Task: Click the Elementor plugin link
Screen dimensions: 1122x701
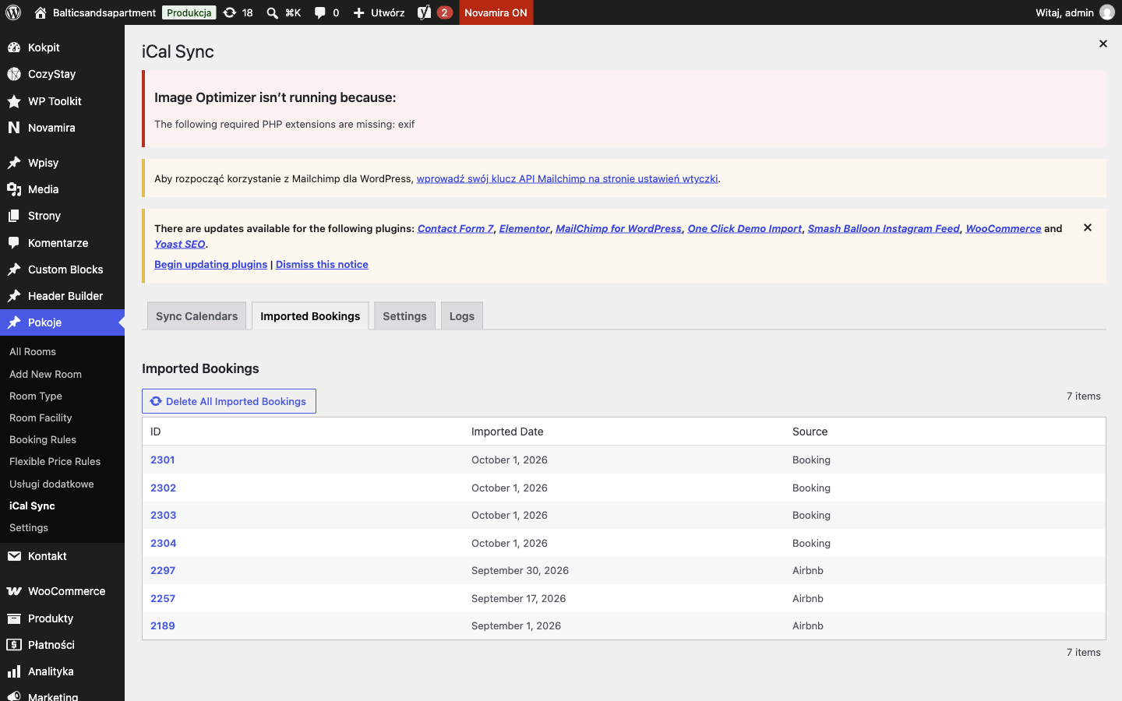Action: [524, 228]
